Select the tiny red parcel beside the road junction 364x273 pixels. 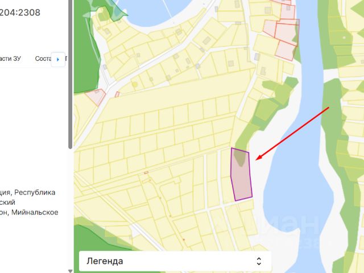pos(117,94)
